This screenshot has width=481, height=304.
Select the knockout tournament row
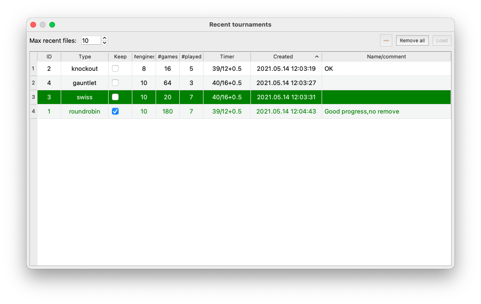(x=84, y=68)
